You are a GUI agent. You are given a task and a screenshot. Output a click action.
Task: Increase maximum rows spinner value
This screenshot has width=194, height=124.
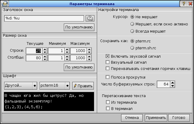point(89,49)
